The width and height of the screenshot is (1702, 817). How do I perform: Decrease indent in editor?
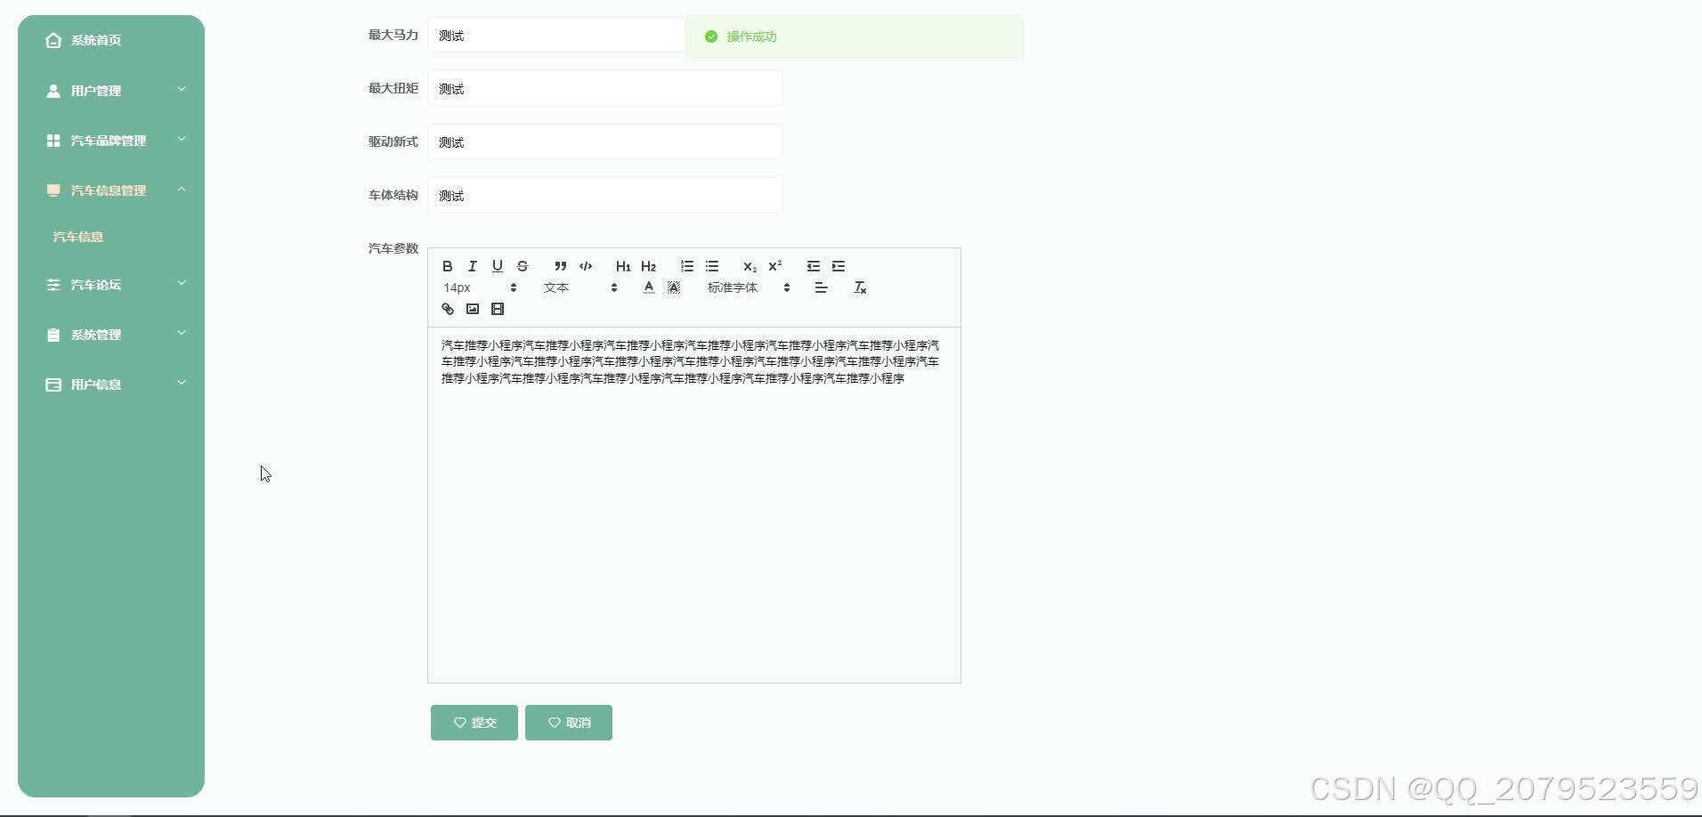pos(814,266)
